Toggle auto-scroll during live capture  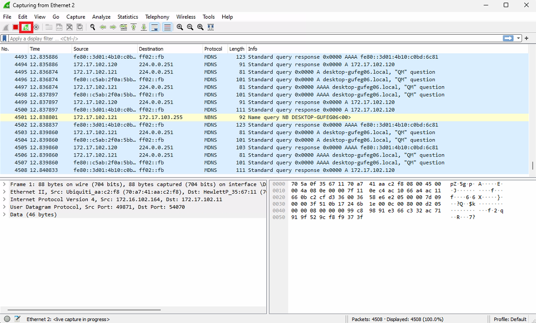pos(154,27)
